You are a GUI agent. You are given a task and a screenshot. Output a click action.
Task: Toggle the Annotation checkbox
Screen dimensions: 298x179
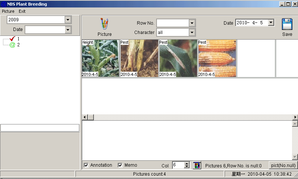[x=86, y=165]
